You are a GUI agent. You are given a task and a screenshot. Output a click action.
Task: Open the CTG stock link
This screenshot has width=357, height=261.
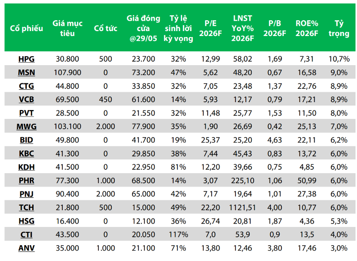coord(26,86)
